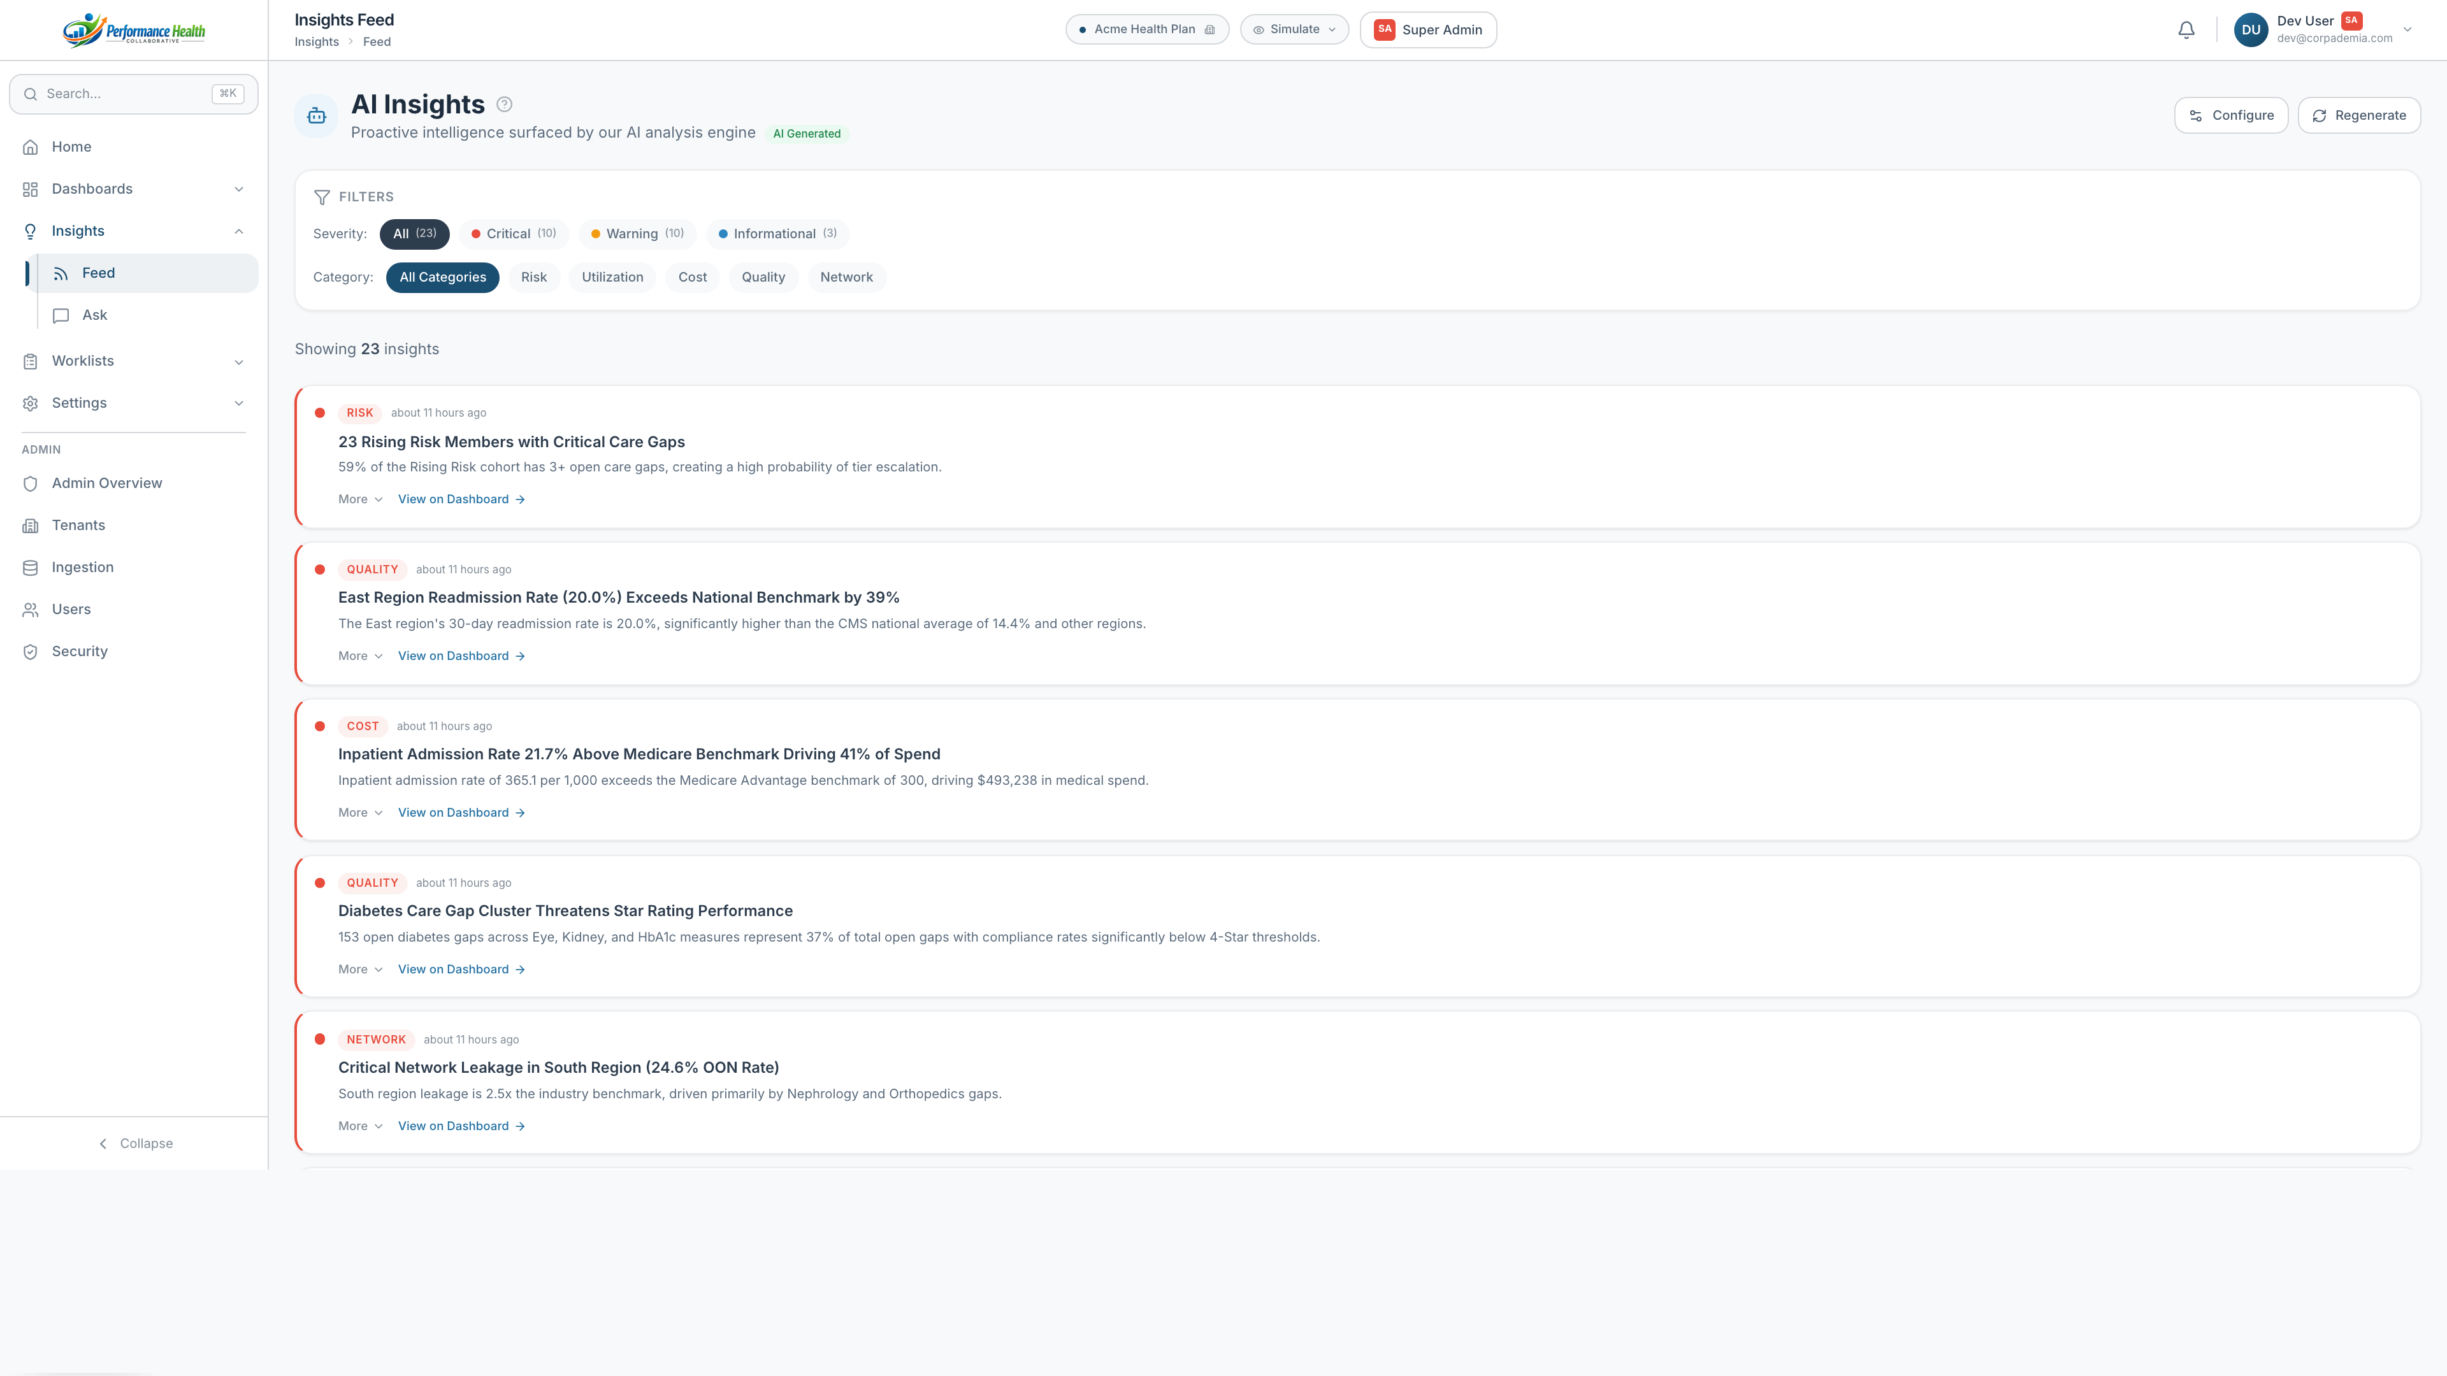Click the Ingestion database icon
The width and height of the screenshot is (2447, 1376).
(x=31, y=568)
